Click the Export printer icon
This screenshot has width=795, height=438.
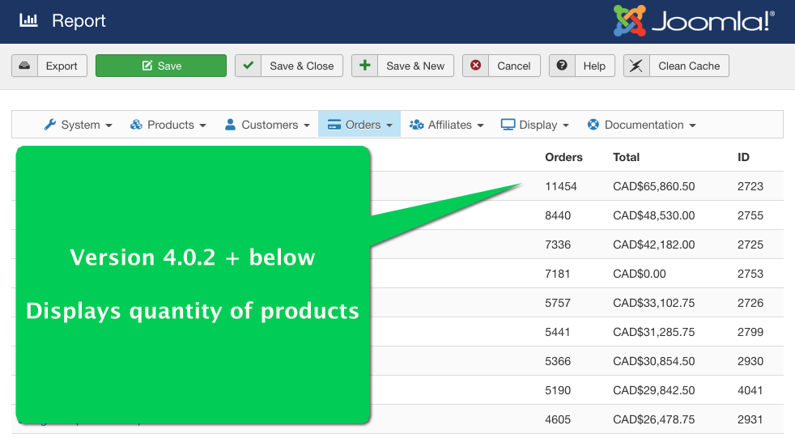(x=24, y=66)
